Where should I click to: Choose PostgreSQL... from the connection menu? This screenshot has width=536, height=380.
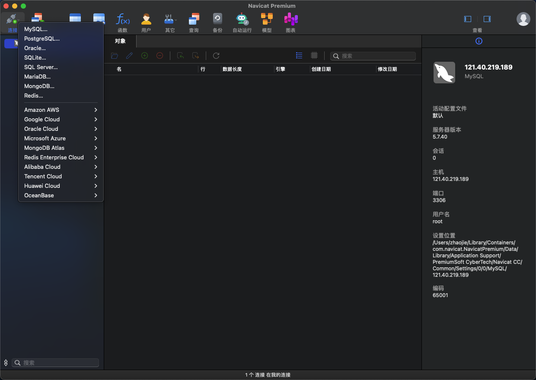coord(61,38)
